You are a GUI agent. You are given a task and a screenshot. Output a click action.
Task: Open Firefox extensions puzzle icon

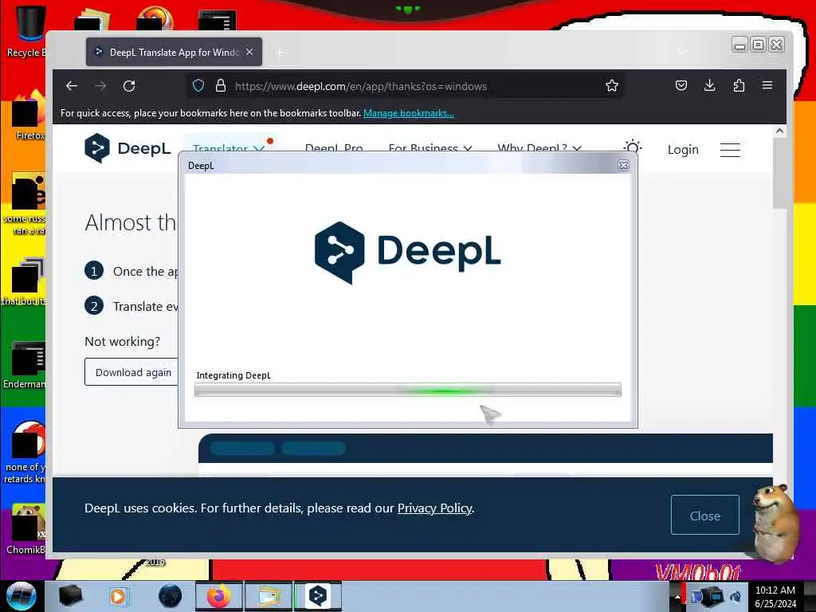(x=739, y=85)
